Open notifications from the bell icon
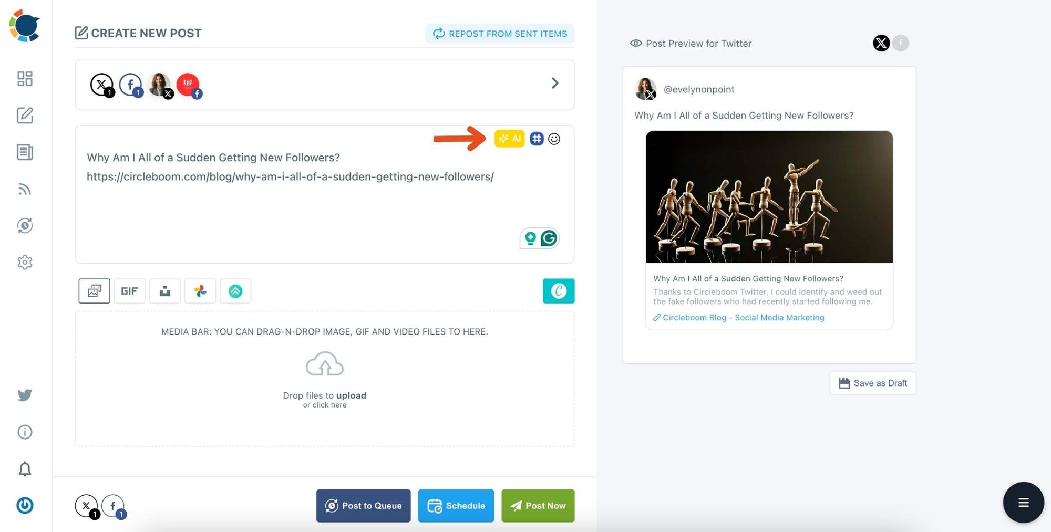The height and width of the screenshot is (532, 1051). (25, 468)
